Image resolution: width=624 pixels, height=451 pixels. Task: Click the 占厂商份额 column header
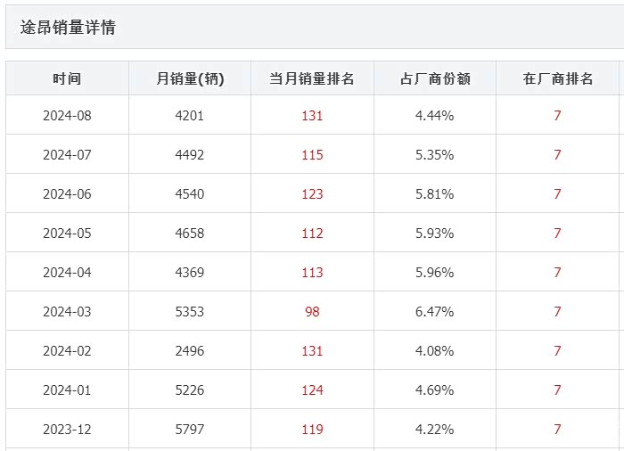pos(435,78)
